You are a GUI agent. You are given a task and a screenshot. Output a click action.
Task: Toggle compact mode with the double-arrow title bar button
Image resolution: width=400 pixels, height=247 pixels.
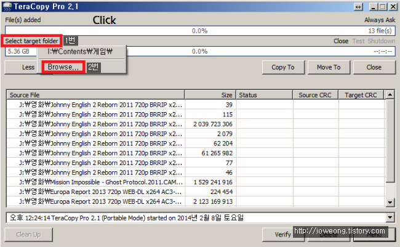point(358,7)
